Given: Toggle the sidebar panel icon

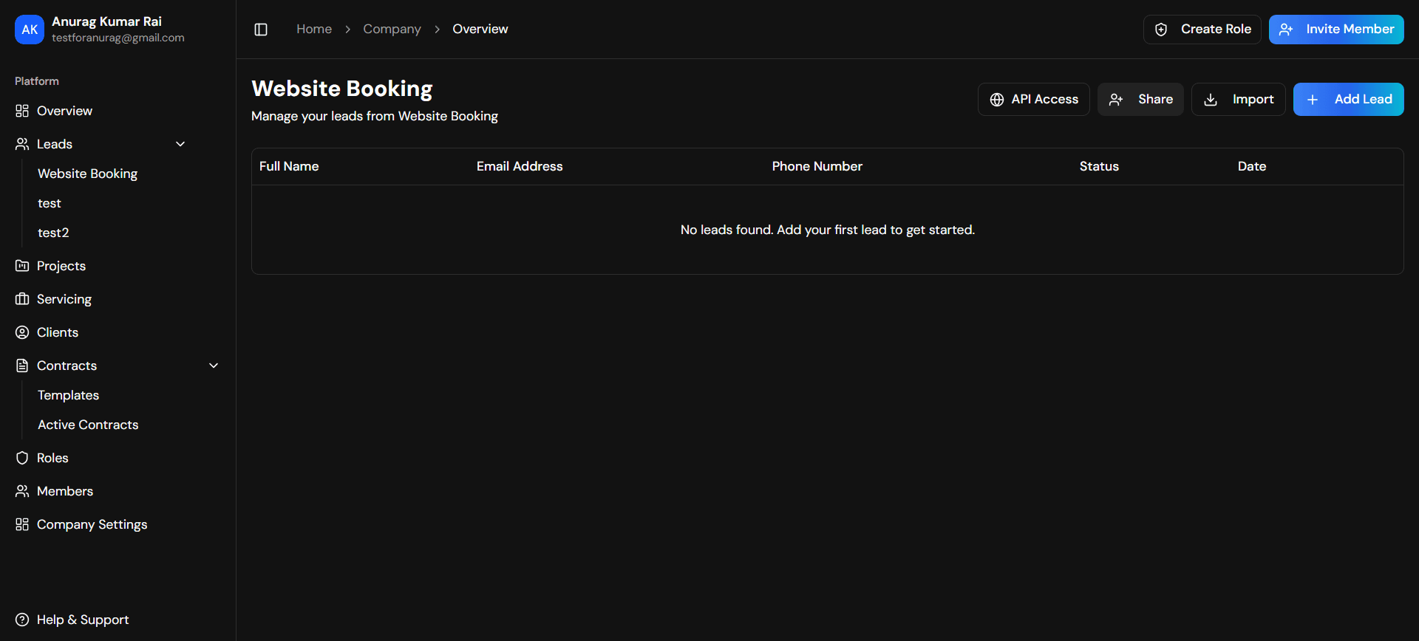Looking at the screenshot, I should click(261, 30).
